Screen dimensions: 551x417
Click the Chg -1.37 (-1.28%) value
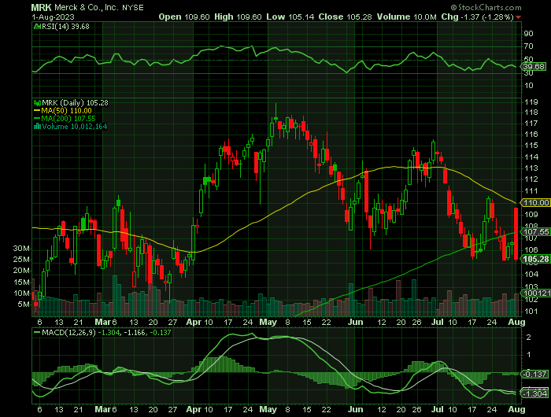(x=478, y=17)
